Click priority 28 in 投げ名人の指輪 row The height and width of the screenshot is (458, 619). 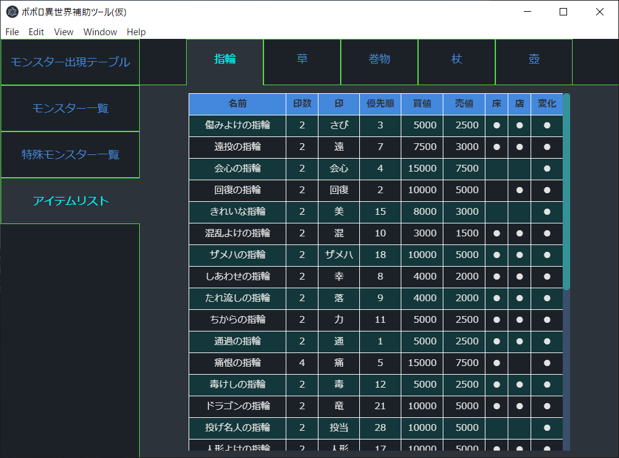[380, 428]
